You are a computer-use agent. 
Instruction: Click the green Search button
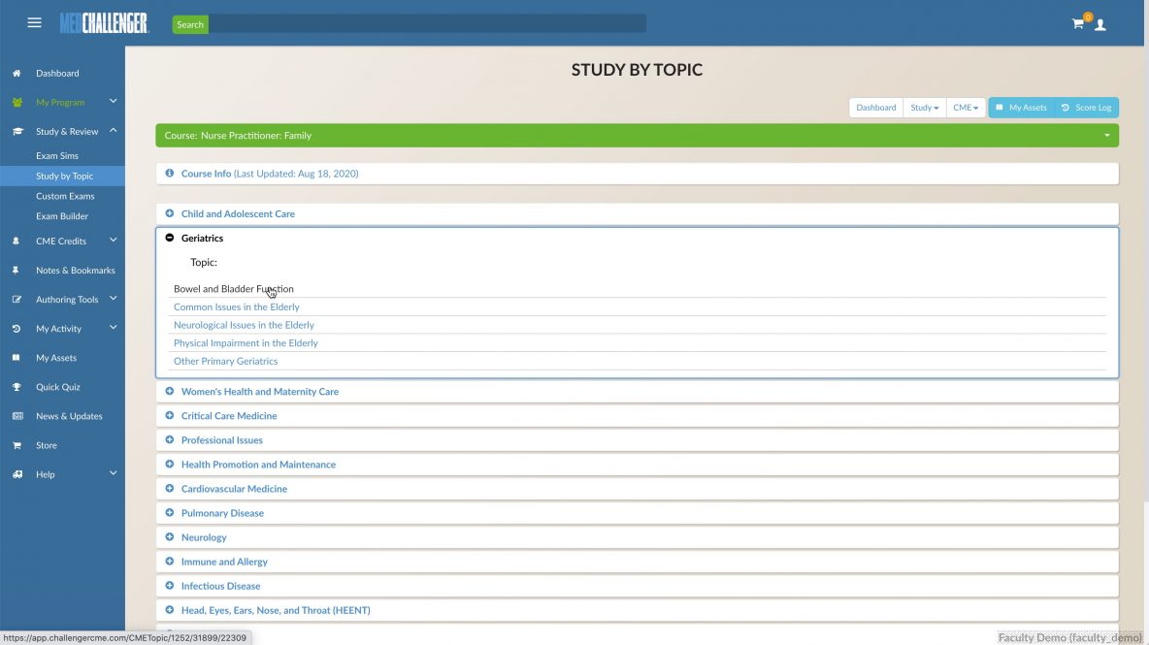190,24
